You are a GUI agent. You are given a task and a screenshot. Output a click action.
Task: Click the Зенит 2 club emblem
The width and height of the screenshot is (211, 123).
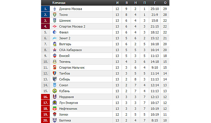(55, 38)
